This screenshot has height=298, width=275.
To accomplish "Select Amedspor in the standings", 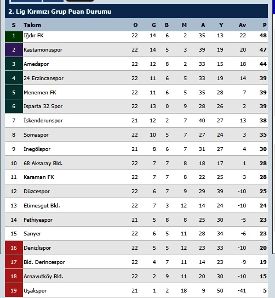I will pyautogui.click(x=36, y=64).
